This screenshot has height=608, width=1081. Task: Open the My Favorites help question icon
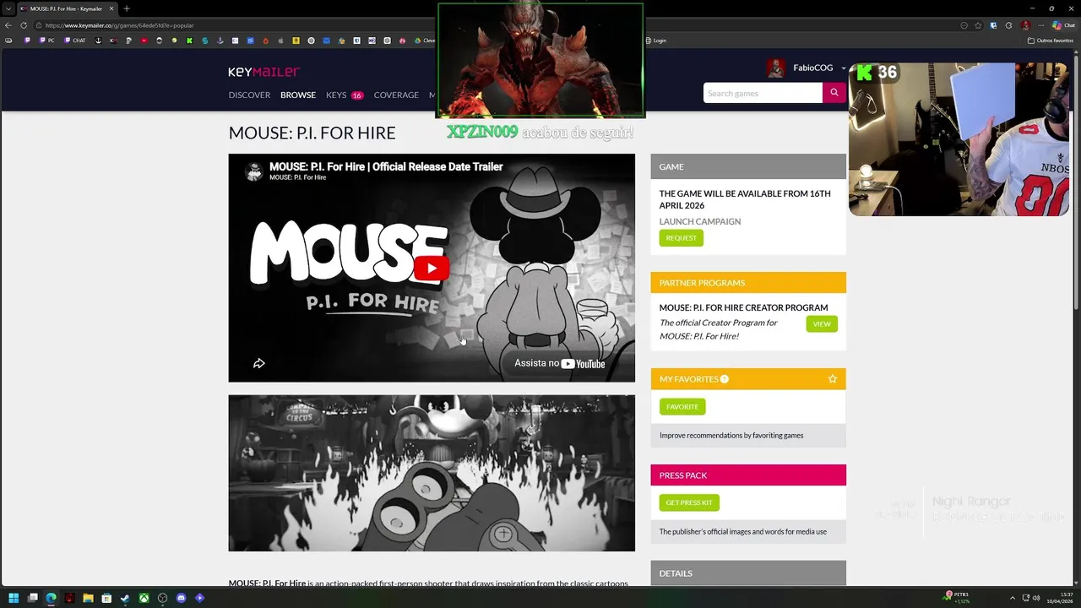[725, 379]
